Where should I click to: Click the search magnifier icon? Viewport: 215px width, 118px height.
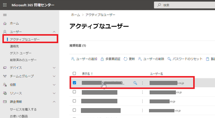coord(159,5)
